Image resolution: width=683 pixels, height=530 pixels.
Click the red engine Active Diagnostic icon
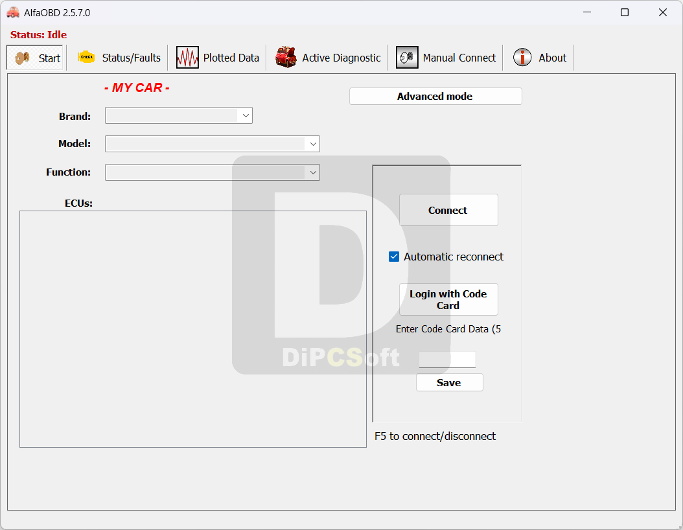(286, 57)
